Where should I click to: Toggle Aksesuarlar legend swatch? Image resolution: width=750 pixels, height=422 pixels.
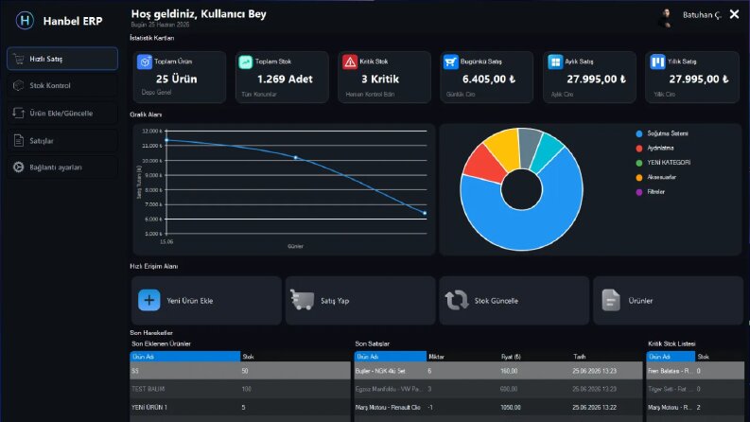pos(639,178)
